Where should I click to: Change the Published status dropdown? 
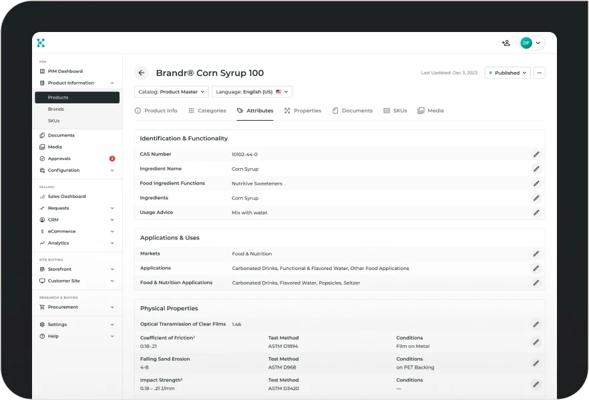tap(507, 72)
